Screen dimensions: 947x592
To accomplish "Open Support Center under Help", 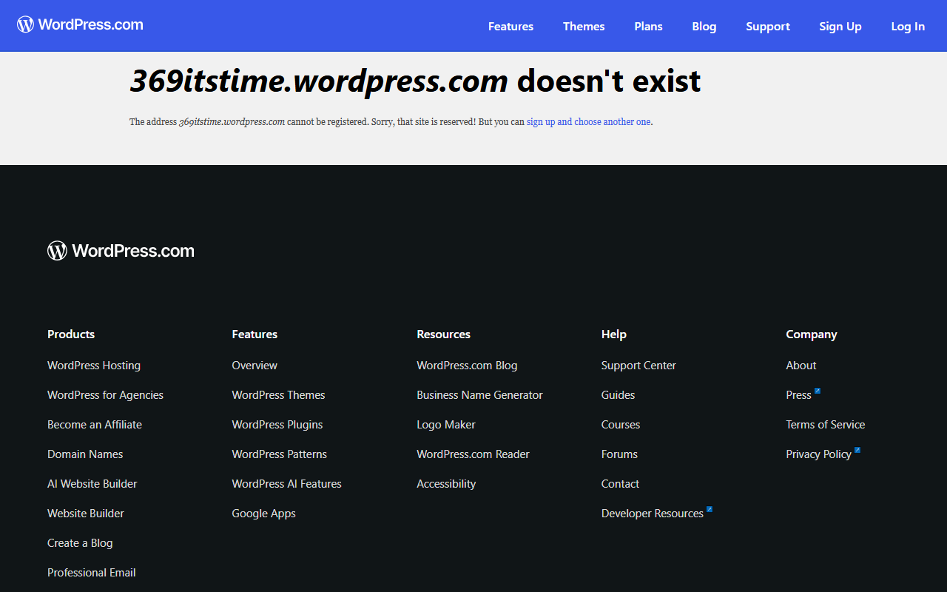I will [x=638, y=366].
